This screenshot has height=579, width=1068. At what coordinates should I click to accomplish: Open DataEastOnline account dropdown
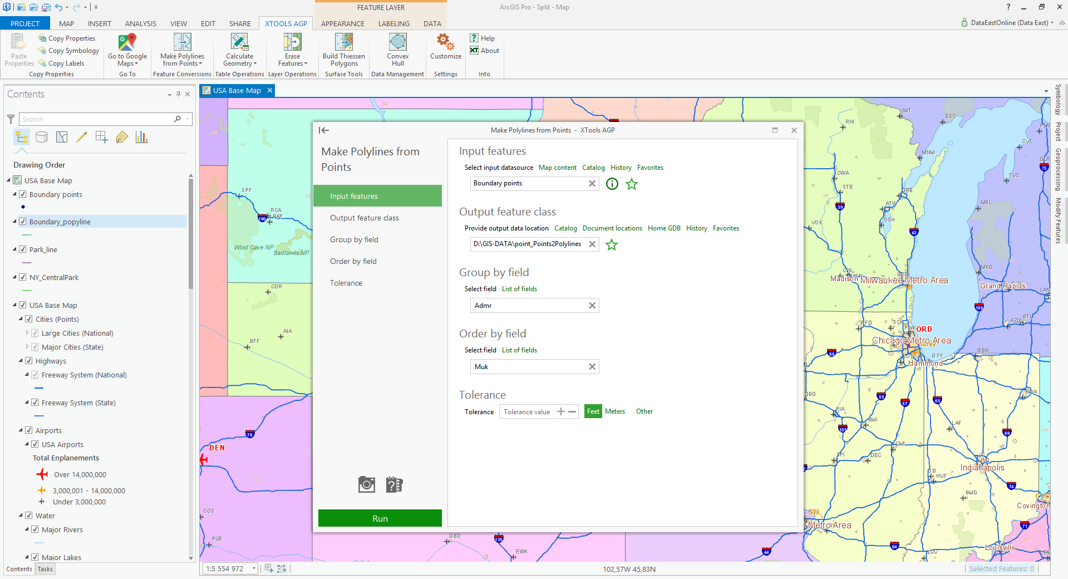click(1052, 23)
